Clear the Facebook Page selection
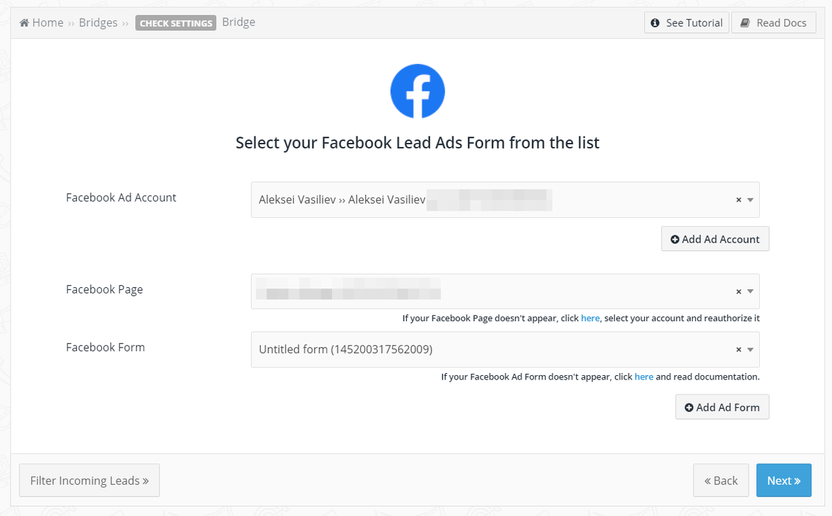Screen dimensions: 832x516 [x=738, y=291]
